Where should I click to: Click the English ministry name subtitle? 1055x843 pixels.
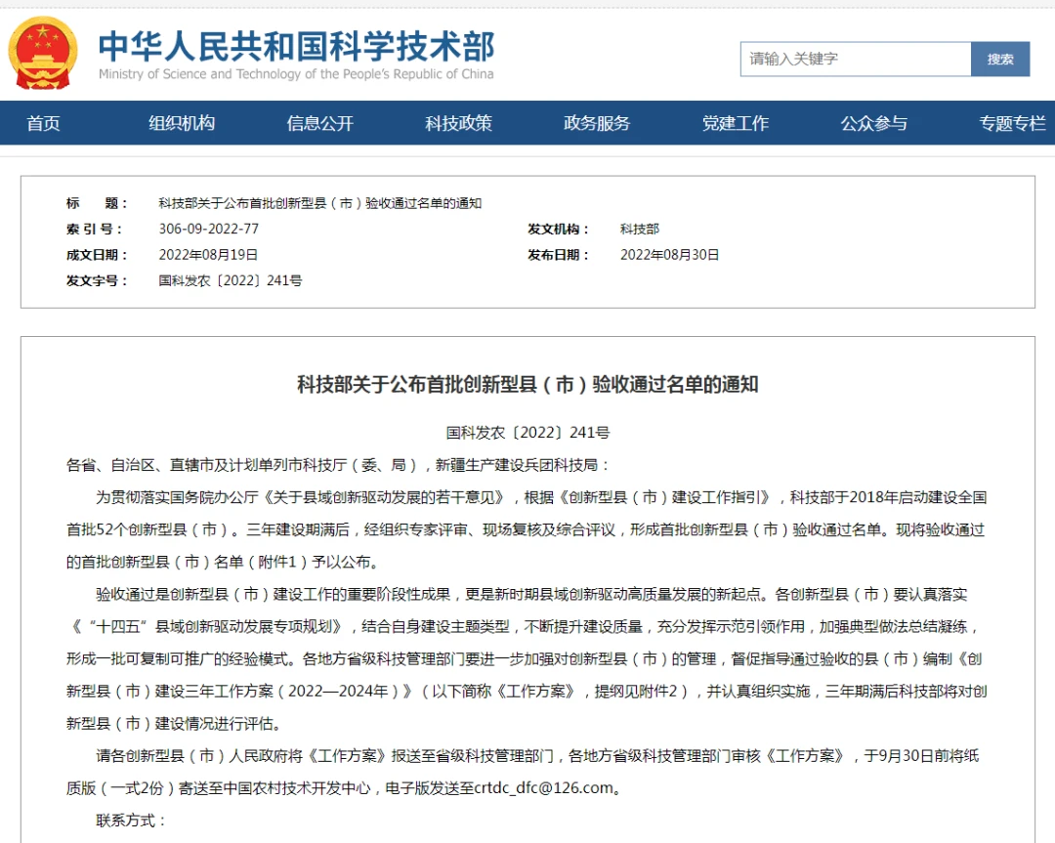tap(296, 74)
